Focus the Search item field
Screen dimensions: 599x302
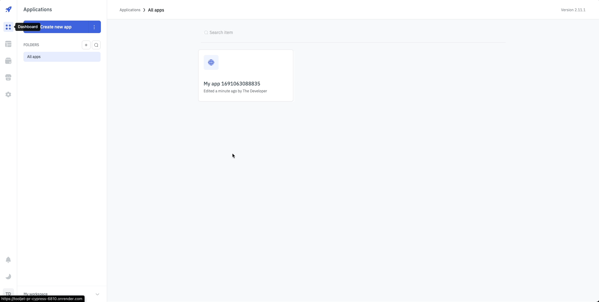click(x=353, y=32)
